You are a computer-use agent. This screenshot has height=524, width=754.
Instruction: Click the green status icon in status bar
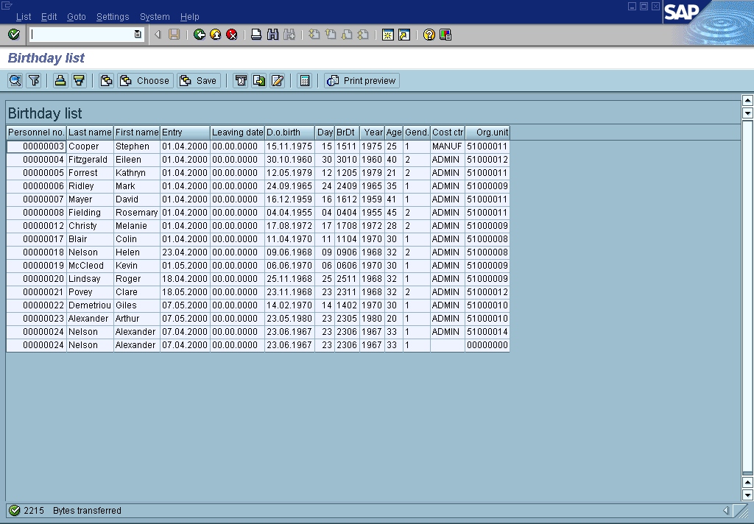coord(15,511)
